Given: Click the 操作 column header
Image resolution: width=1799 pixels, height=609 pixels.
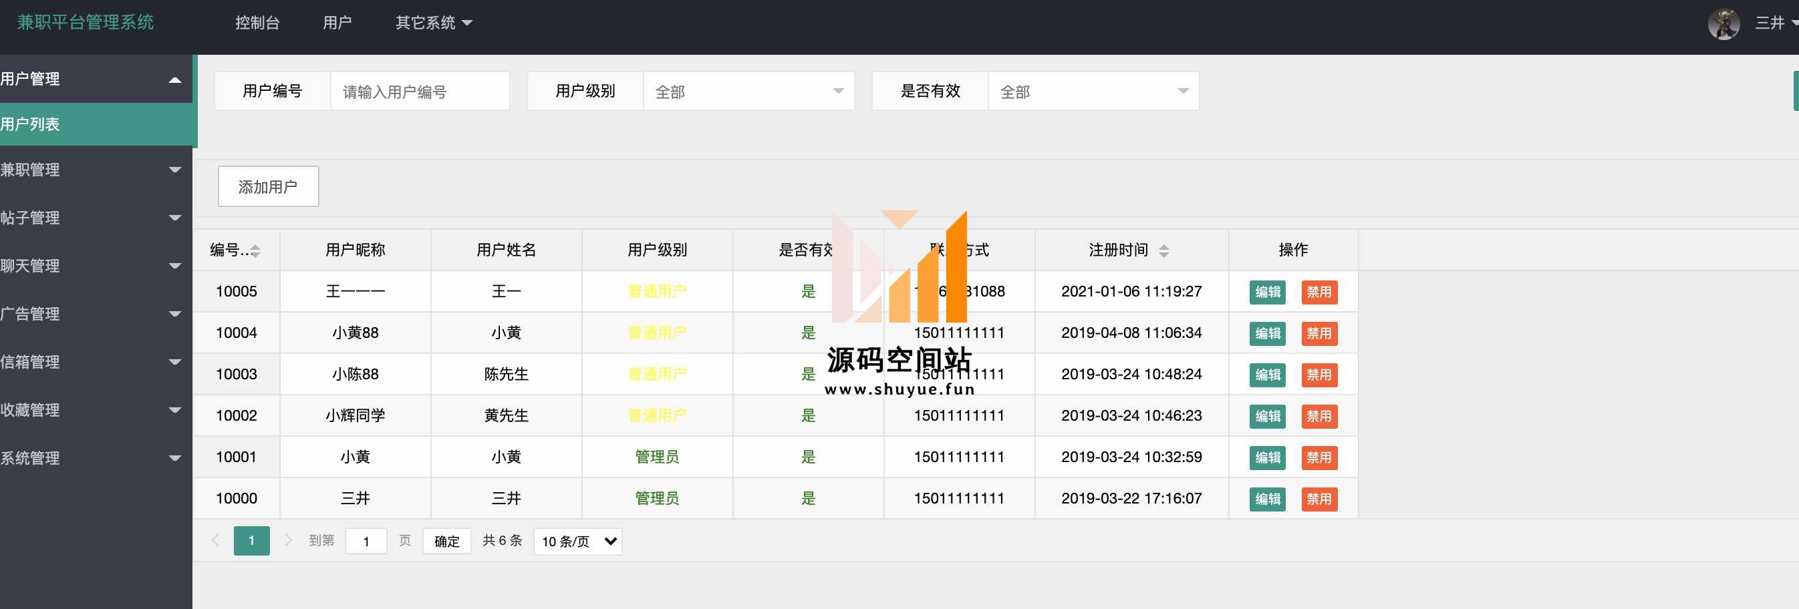Looking at the screenshot, I should pyautogui.click(x=1293, y=250).
